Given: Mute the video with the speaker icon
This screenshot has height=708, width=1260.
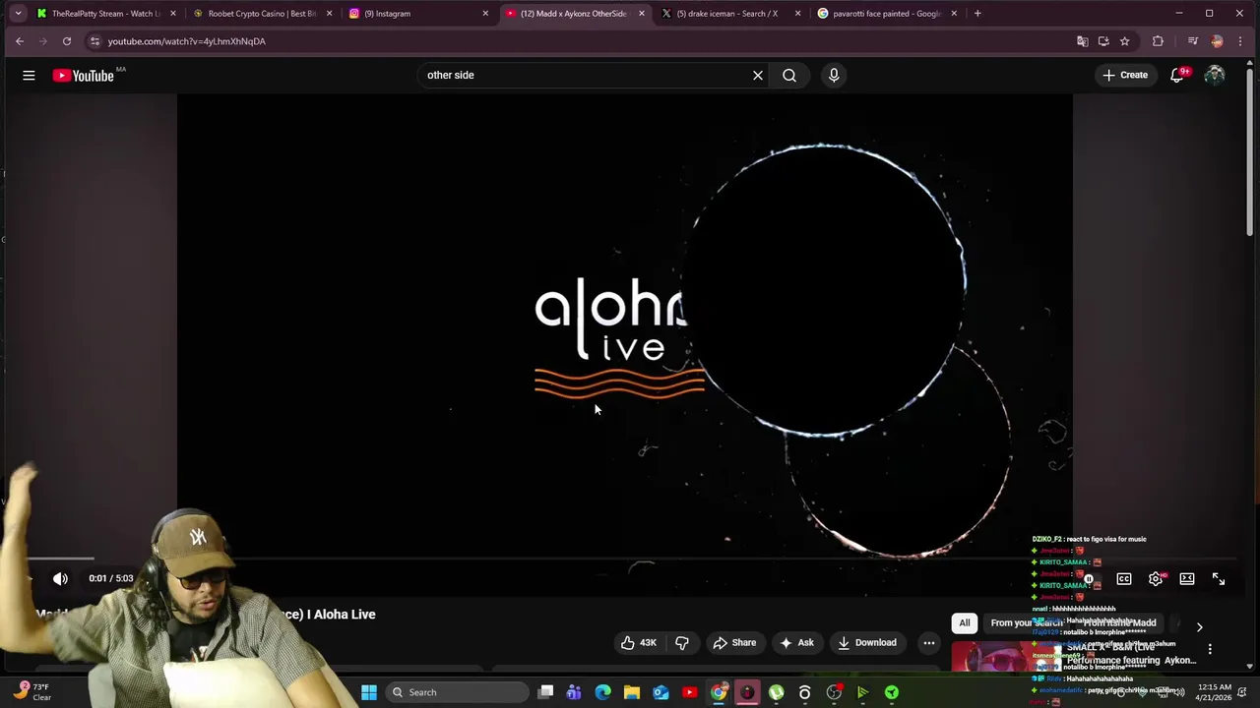Looking at the screenshot, I should [x=60, y=578].
